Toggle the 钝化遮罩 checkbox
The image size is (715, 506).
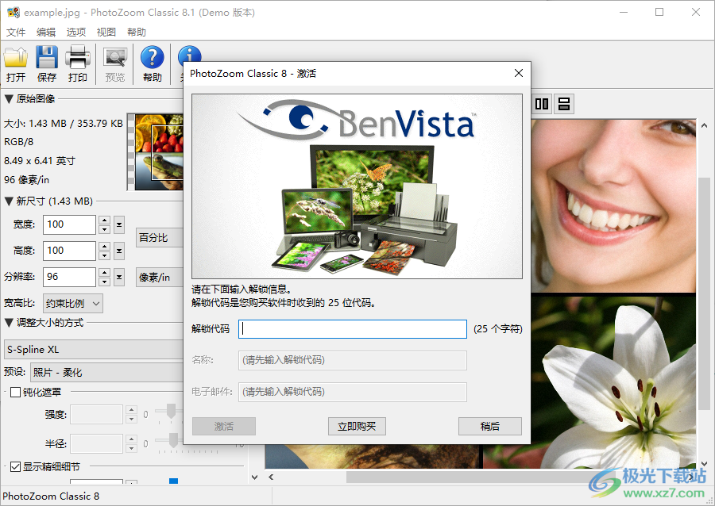[16, 393]
